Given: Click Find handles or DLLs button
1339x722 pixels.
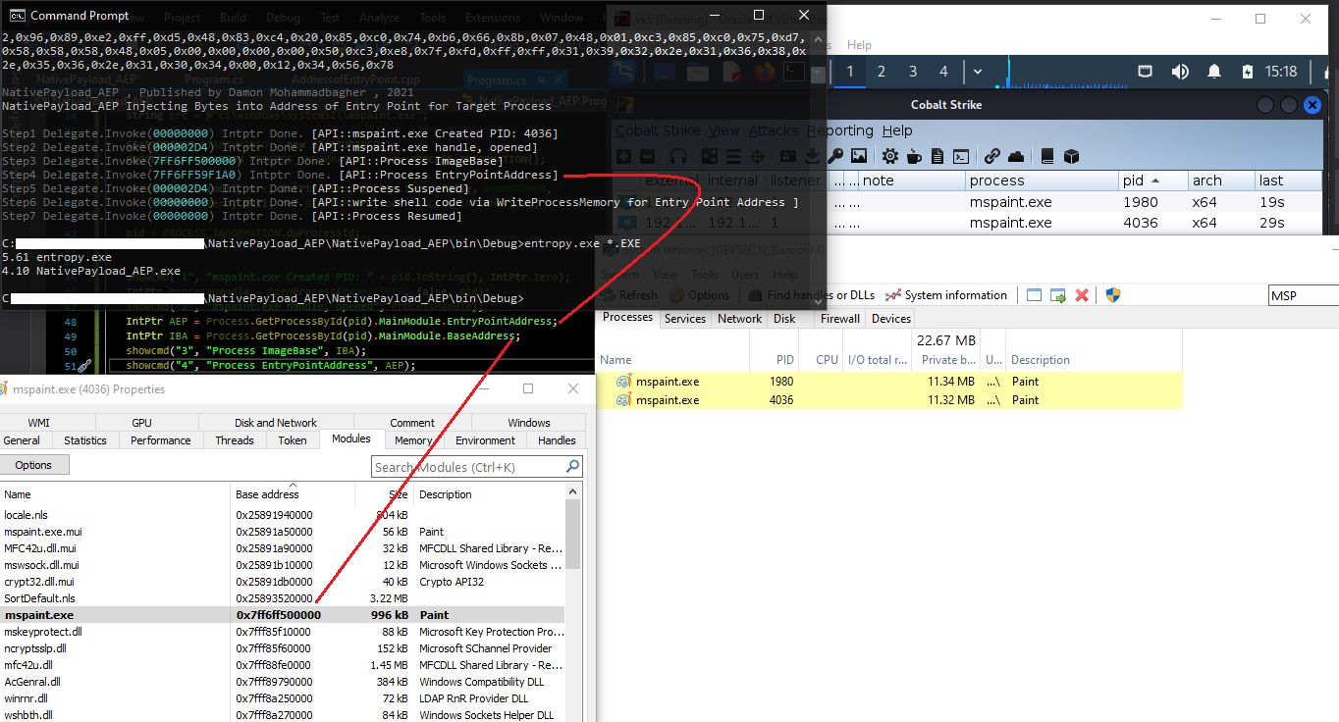Looking at the screenshot, I should click(x=811, y=295).
